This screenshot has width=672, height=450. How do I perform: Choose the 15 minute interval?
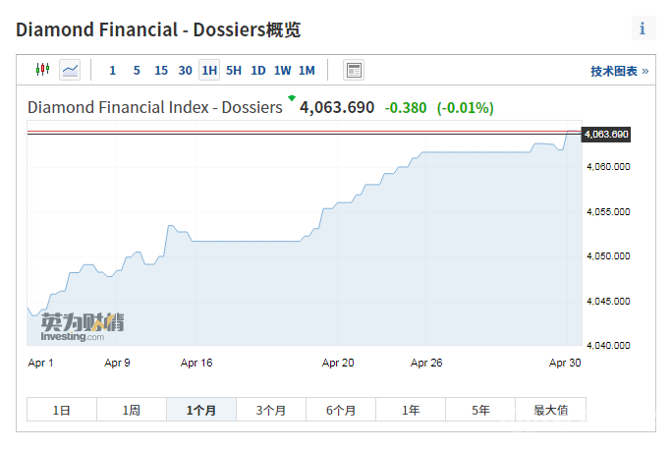161,70
